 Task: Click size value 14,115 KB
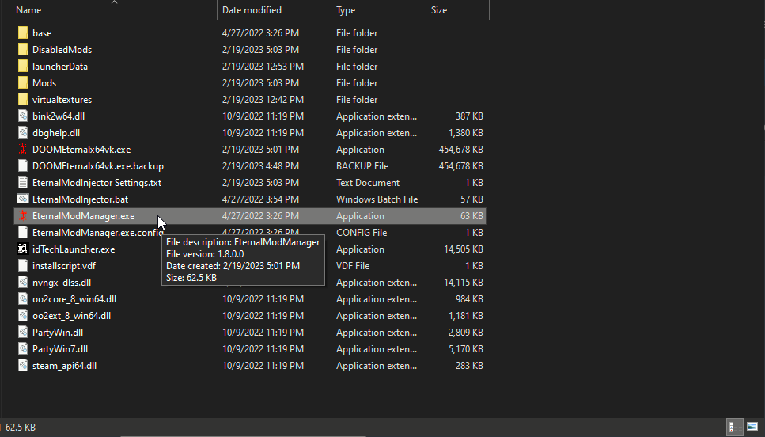(463, 282)
